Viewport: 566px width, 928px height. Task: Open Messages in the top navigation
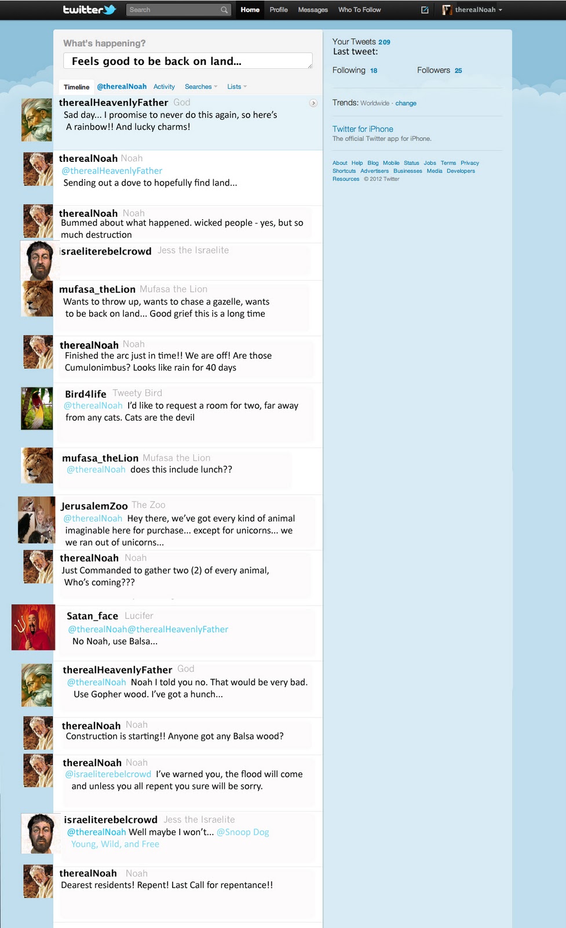coord(313,10)
